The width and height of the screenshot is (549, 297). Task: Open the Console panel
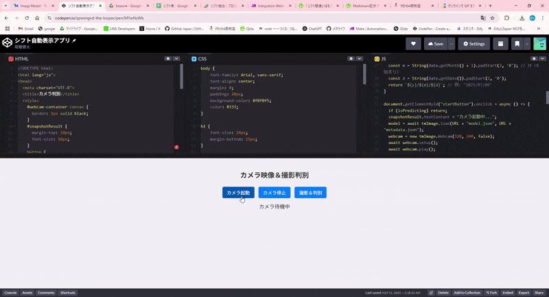pos(10,293)
